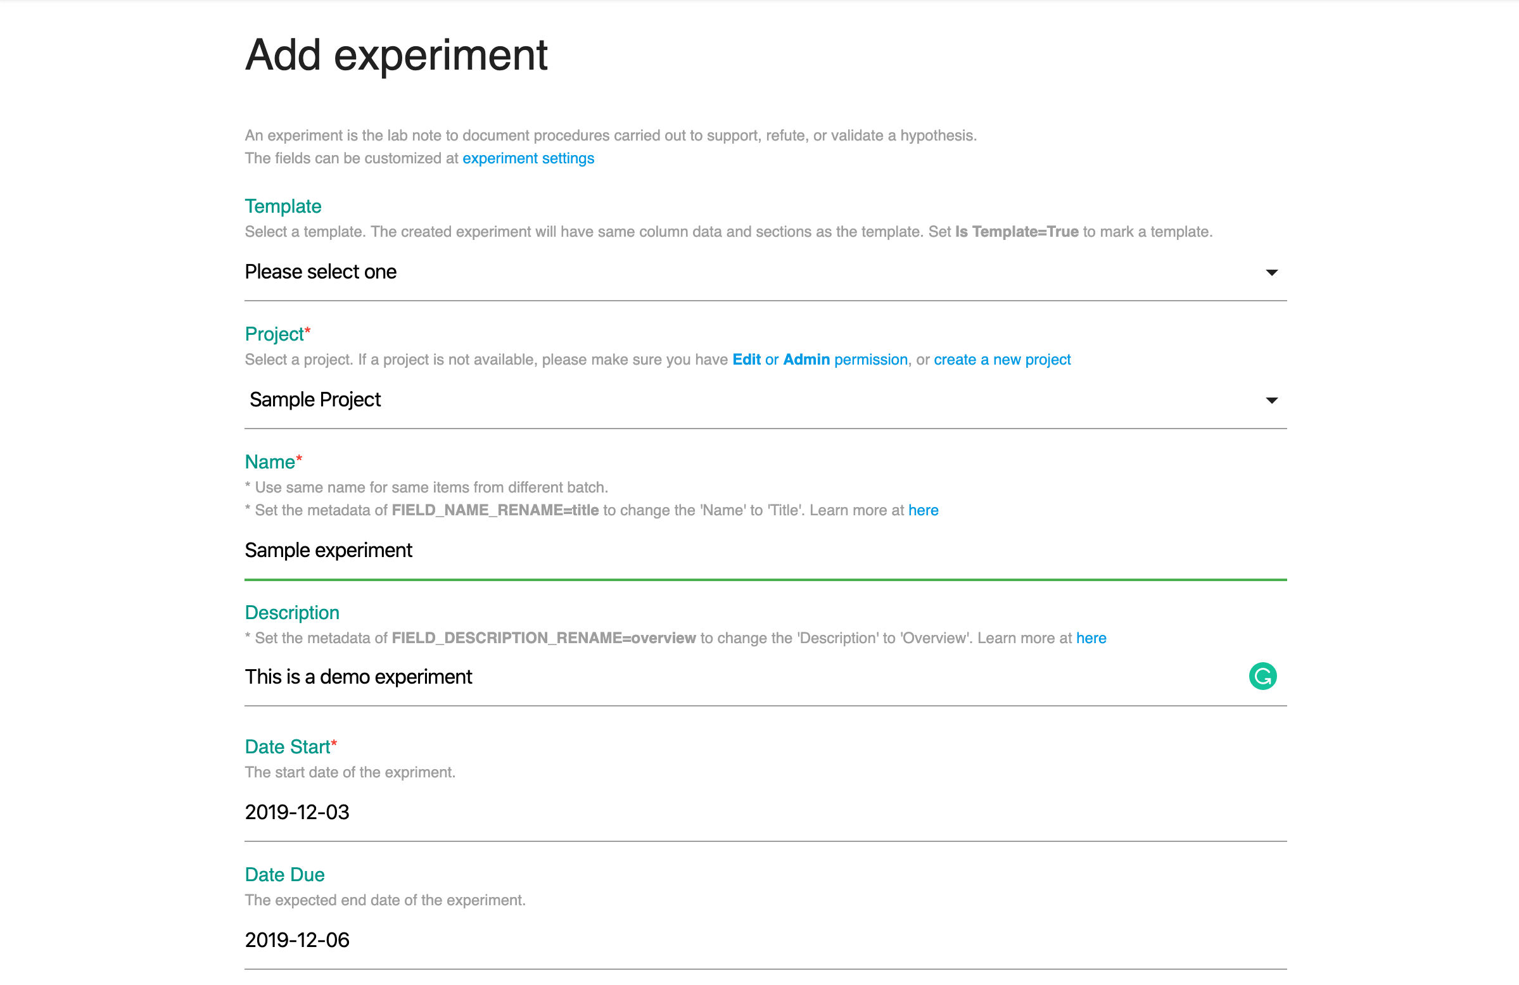Click the Project field label
Viewport: 1519px width, 985px height.
click(x=274, y=334)
